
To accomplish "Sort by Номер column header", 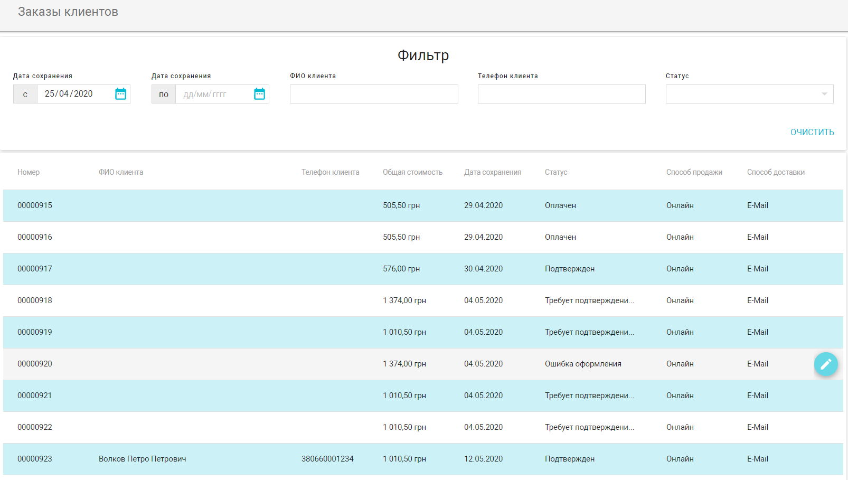I will pyautogui.click(x=29, y=172).
